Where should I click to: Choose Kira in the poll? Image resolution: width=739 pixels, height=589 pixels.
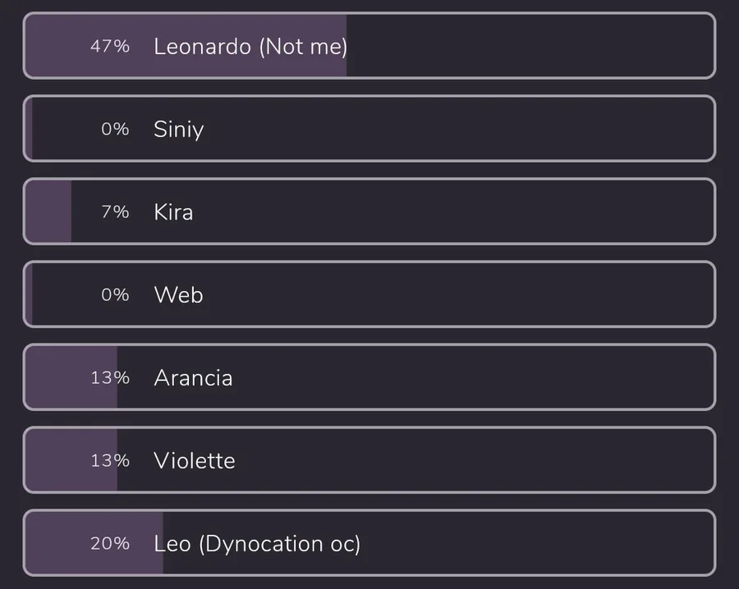pos(369,211)
